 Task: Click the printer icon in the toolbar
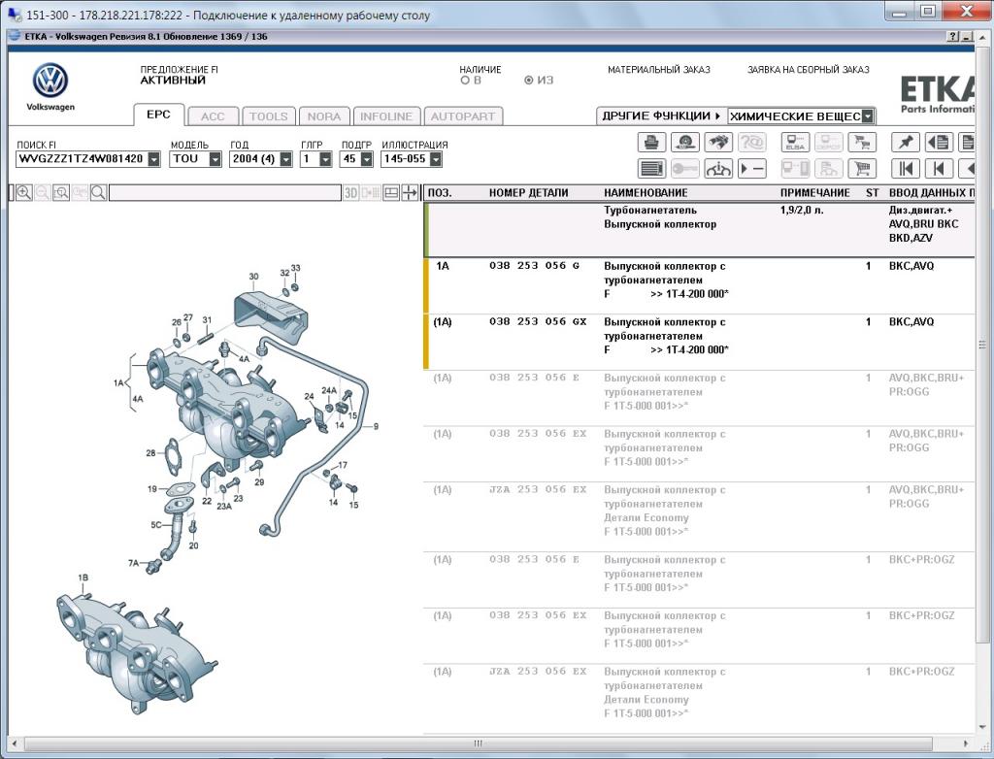click(x=651, y=142)
